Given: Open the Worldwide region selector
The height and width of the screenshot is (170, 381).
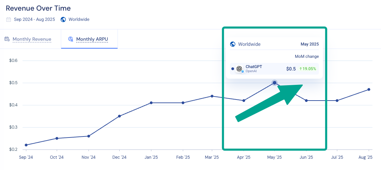Looking at the screenshot, I should coord(79,19).
